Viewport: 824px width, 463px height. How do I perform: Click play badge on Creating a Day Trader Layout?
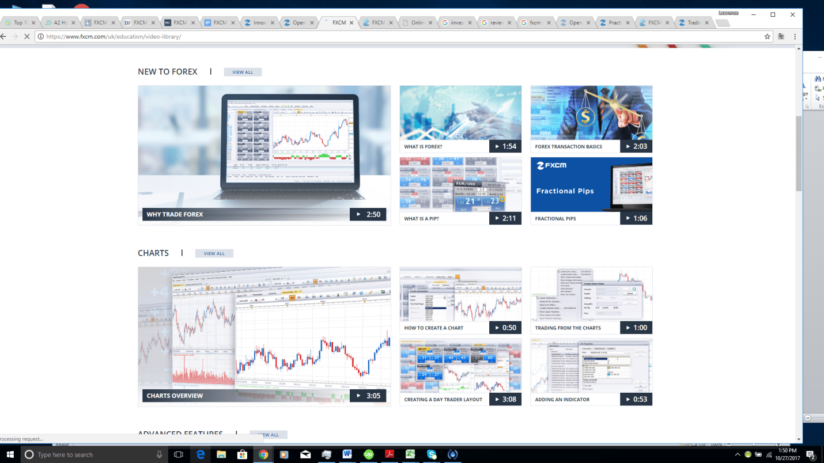(505, 399)
